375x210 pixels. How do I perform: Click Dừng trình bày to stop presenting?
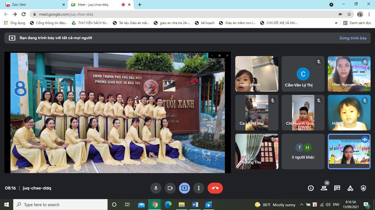click(353, 38)
